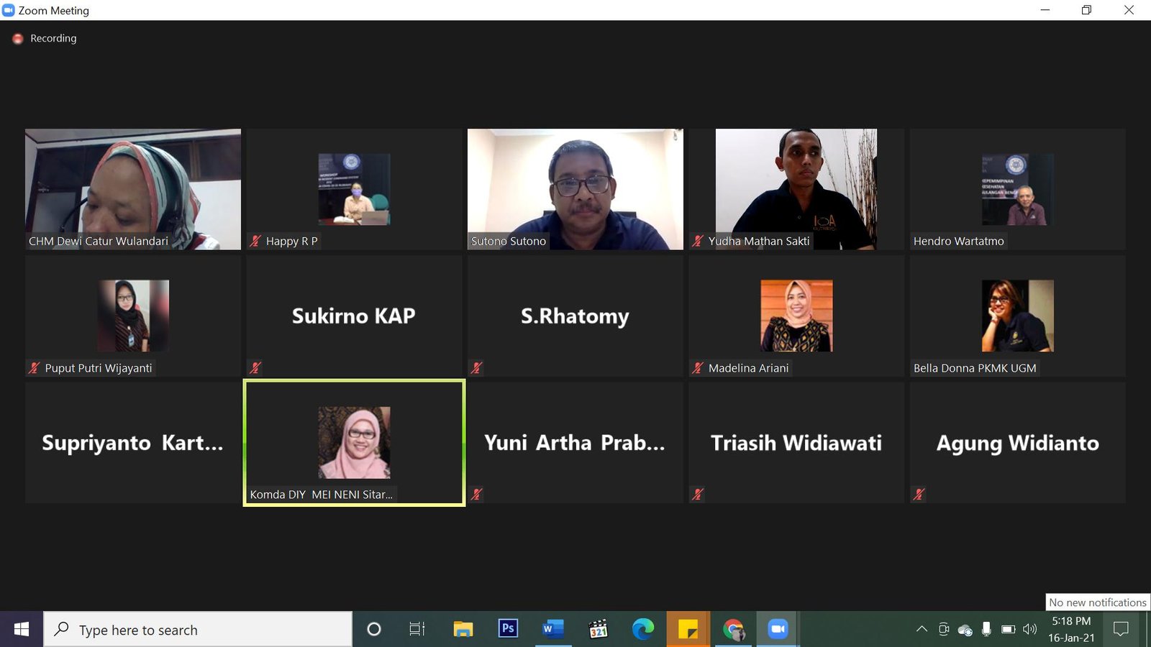
Task: Click the red Recording indicator icon
Action: [18, 39]
